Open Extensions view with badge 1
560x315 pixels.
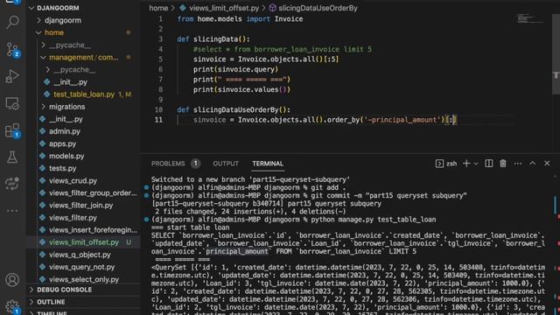click(12, 130)
